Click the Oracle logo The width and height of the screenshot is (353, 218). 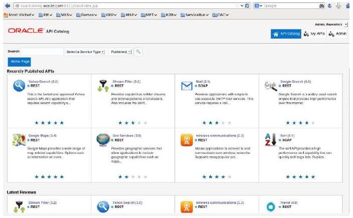point(25,31)
